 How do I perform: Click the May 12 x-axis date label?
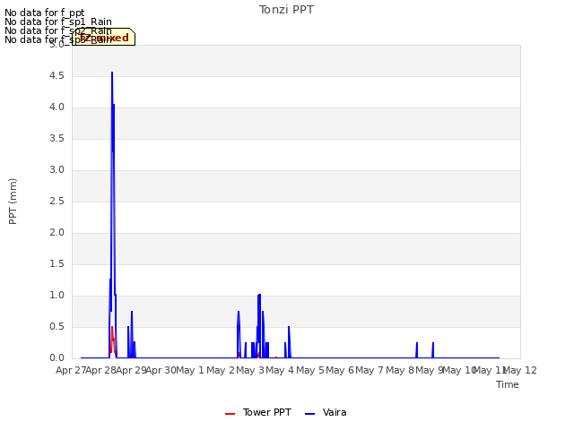(x=520, y=370)
